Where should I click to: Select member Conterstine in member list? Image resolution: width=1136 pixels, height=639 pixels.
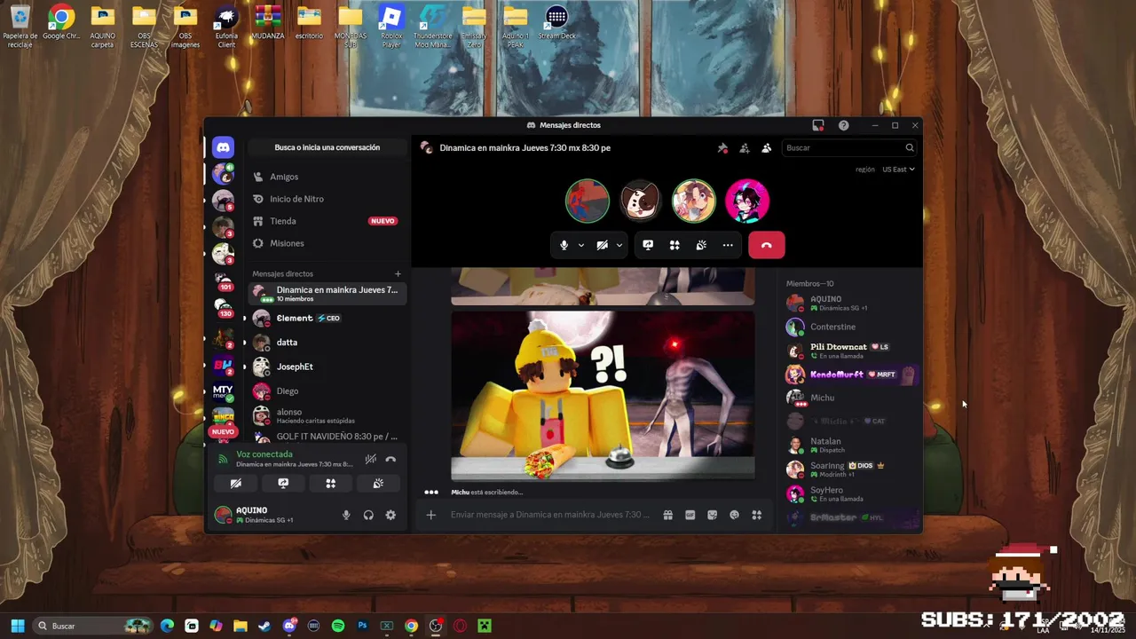(x=850, y=327)
